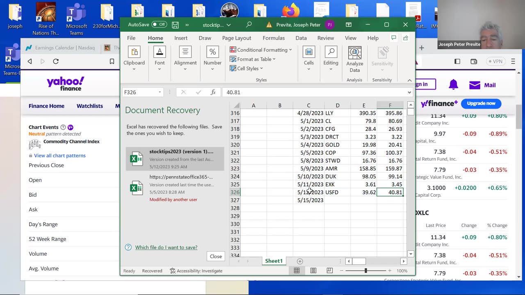
Task: Switch to the Insert tab
Action: (181, 38)
